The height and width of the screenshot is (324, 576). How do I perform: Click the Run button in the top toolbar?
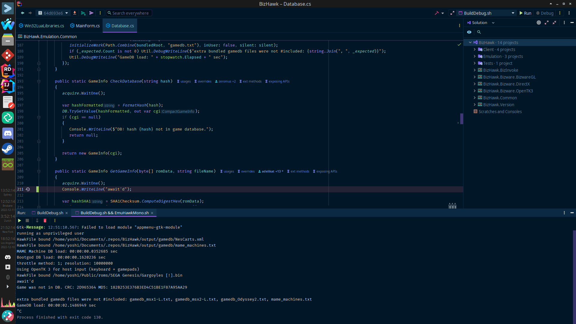pyautogui.click(x=525, y=13)
